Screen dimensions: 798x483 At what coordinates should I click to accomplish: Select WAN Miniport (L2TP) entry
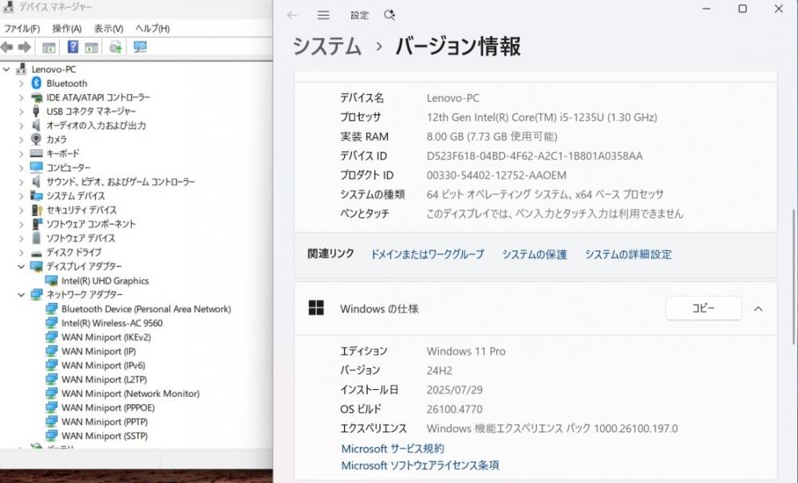tap(105, 379)
